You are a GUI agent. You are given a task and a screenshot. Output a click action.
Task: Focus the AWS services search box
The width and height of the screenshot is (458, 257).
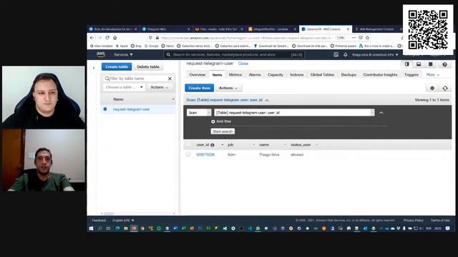coord(234,54)
